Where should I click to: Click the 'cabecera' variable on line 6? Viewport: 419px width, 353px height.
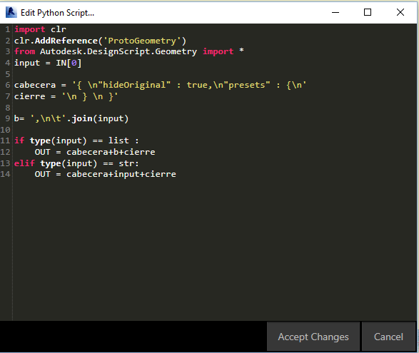click(x=35, y=85)
